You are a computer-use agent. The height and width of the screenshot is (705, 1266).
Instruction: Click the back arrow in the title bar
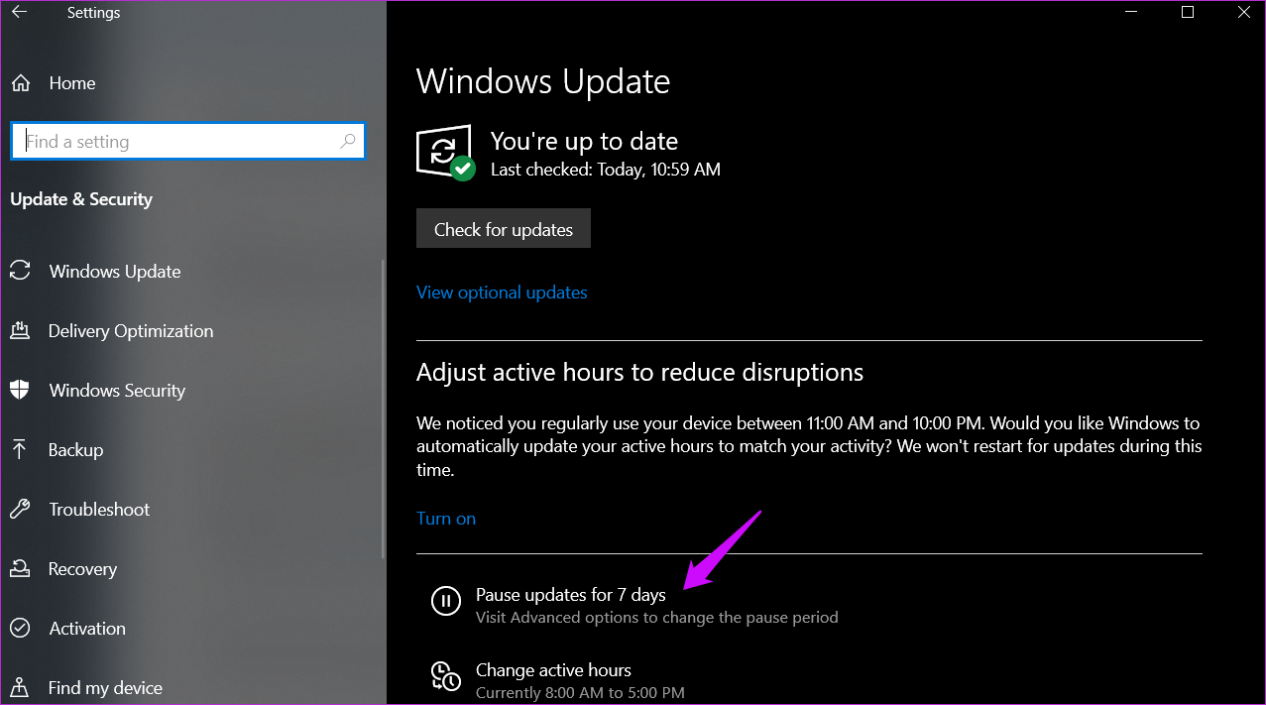20,12
